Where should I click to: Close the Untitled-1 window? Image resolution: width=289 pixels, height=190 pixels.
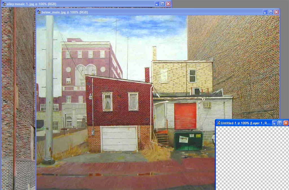click(x=286, y=123)
